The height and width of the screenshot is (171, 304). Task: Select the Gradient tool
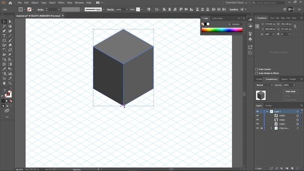coord(10,64)
